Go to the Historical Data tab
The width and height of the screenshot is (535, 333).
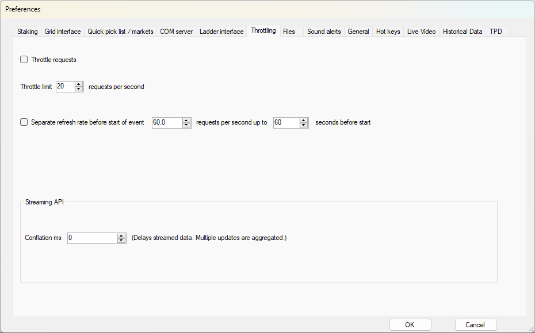pos(463,32)
